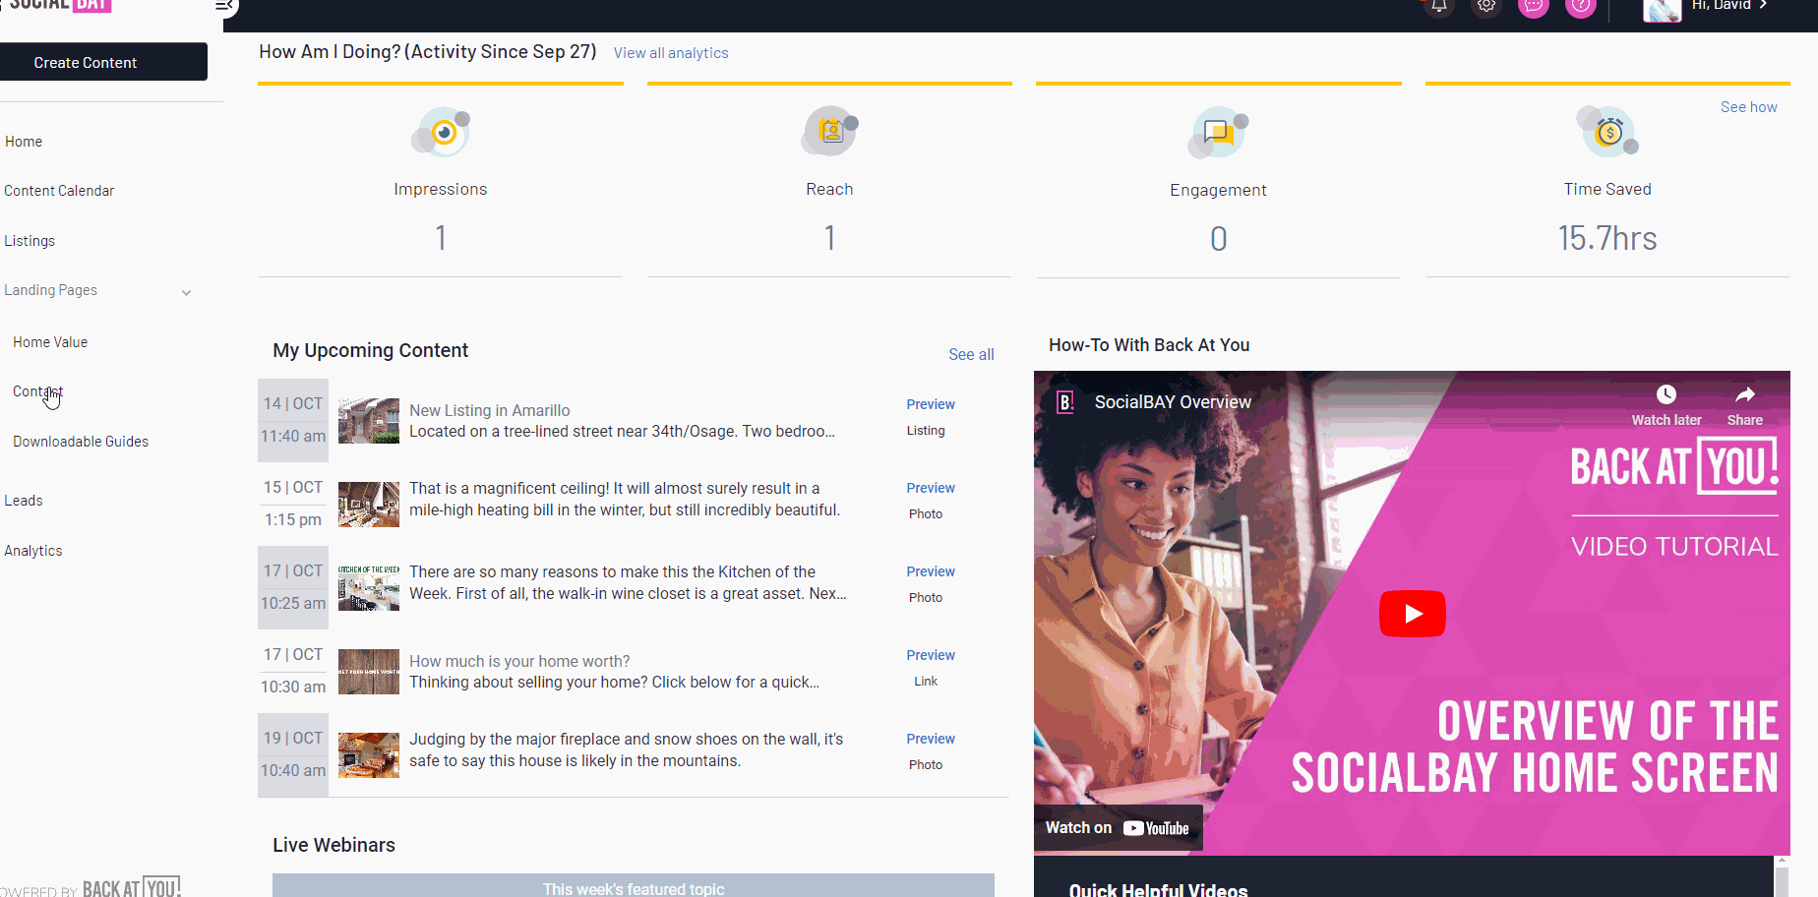This screenshot has width=1818, height=897.
Task: Open the home worth post thumbnail
Action: pos(369,672)
